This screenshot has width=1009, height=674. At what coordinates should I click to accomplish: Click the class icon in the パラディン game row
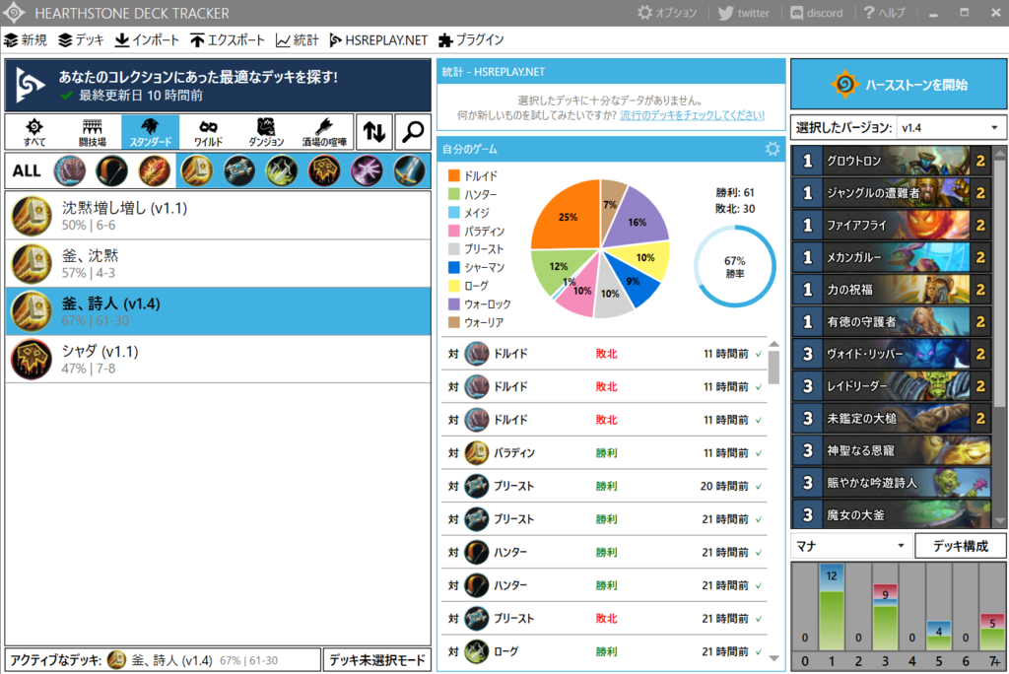tap(476, 452)
